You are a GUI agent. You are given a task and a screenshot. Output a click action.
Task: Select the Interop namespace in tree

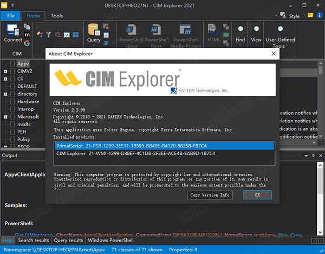(25, 109)
